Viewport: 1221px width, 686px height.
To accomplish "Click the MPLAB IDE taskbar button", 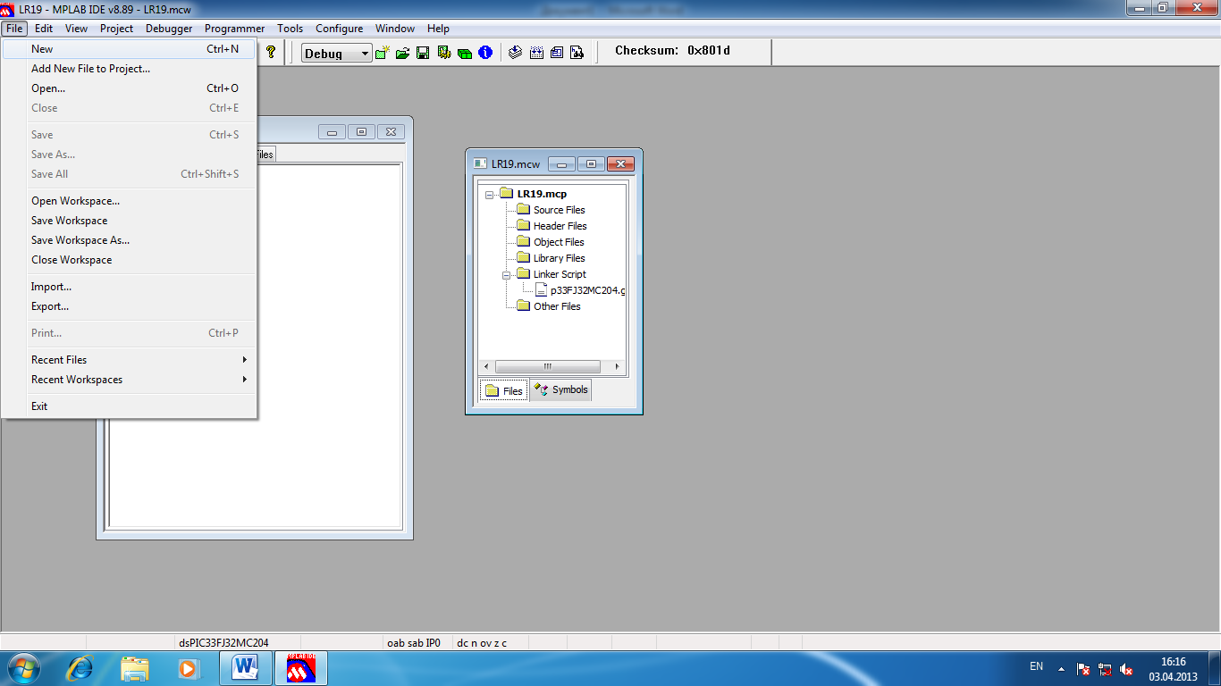I will coord(301,668).
